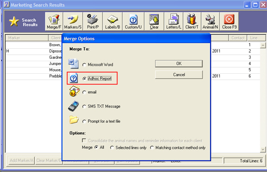Click the Cancel button in Merge Options
The height and width of the screenshot is (172, 267).
179,75
